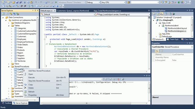Select the Products table in Server Explorer
Viewport: 195px width, 109px height.
(x=21, y=50)
